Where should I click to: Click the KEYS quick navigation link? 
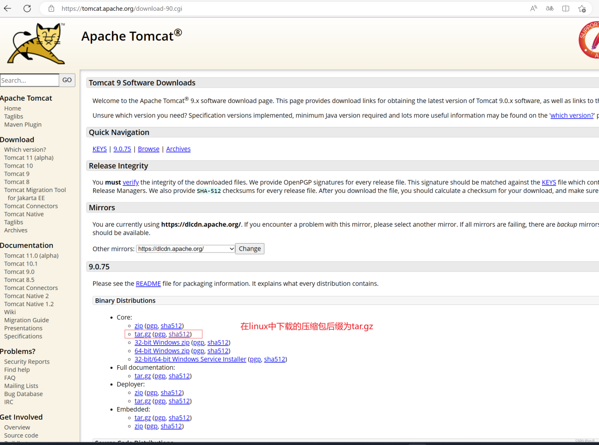click(x=100, y=149)
